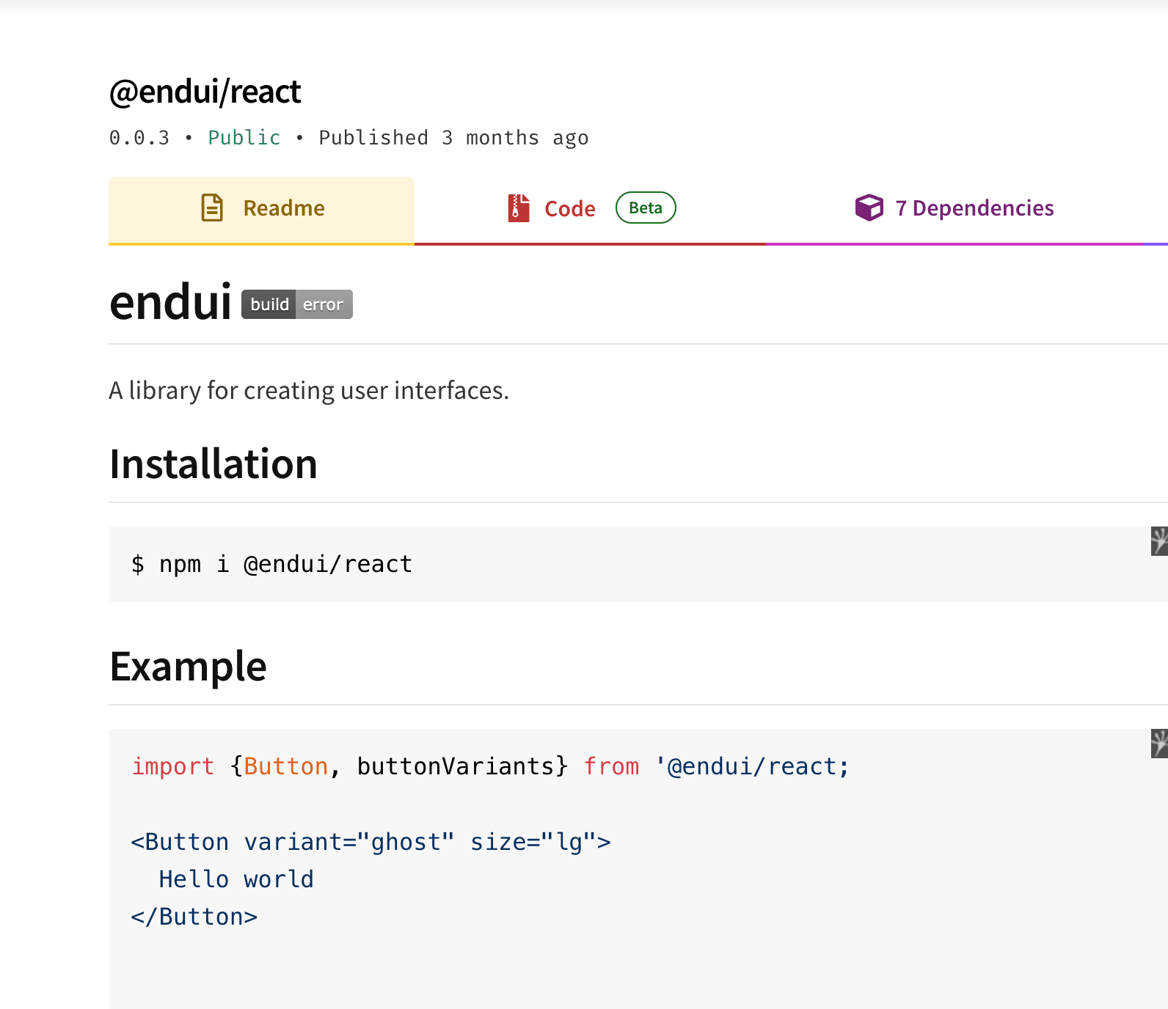Copy the npm install command via icon

coord(1159,541)
